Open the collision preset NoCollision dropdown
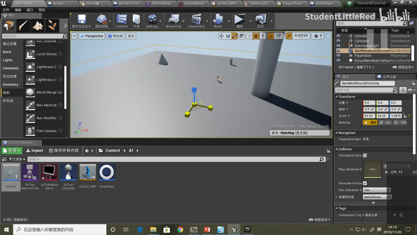This screenshot has height=235, width=417. [x=377, y=197]
